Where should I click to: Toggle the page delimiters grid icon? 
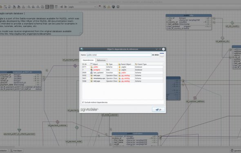tap(51, 7)
